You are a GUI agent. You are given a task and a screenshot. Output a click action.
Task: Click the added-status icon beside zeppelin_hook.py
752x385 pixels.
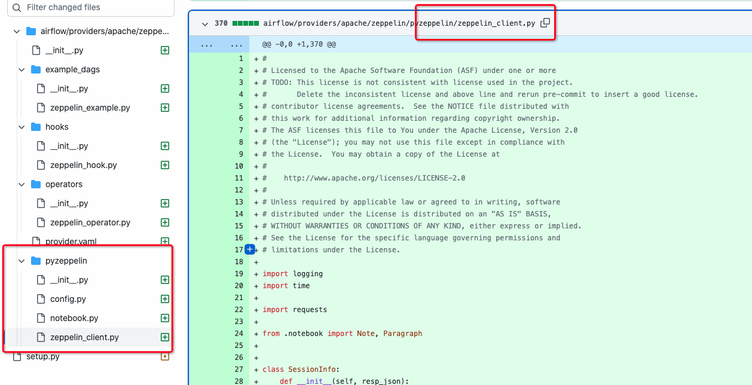[165, 165]
